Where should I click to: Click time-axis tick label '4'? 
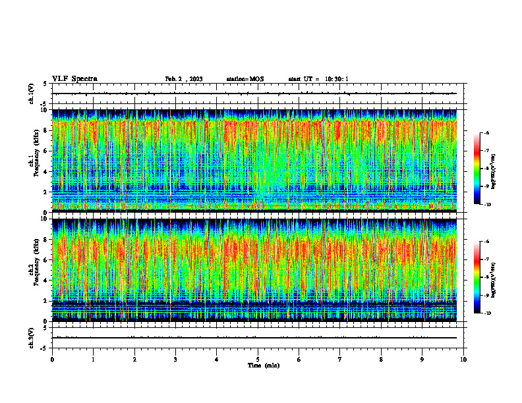[x=217, y=360]
